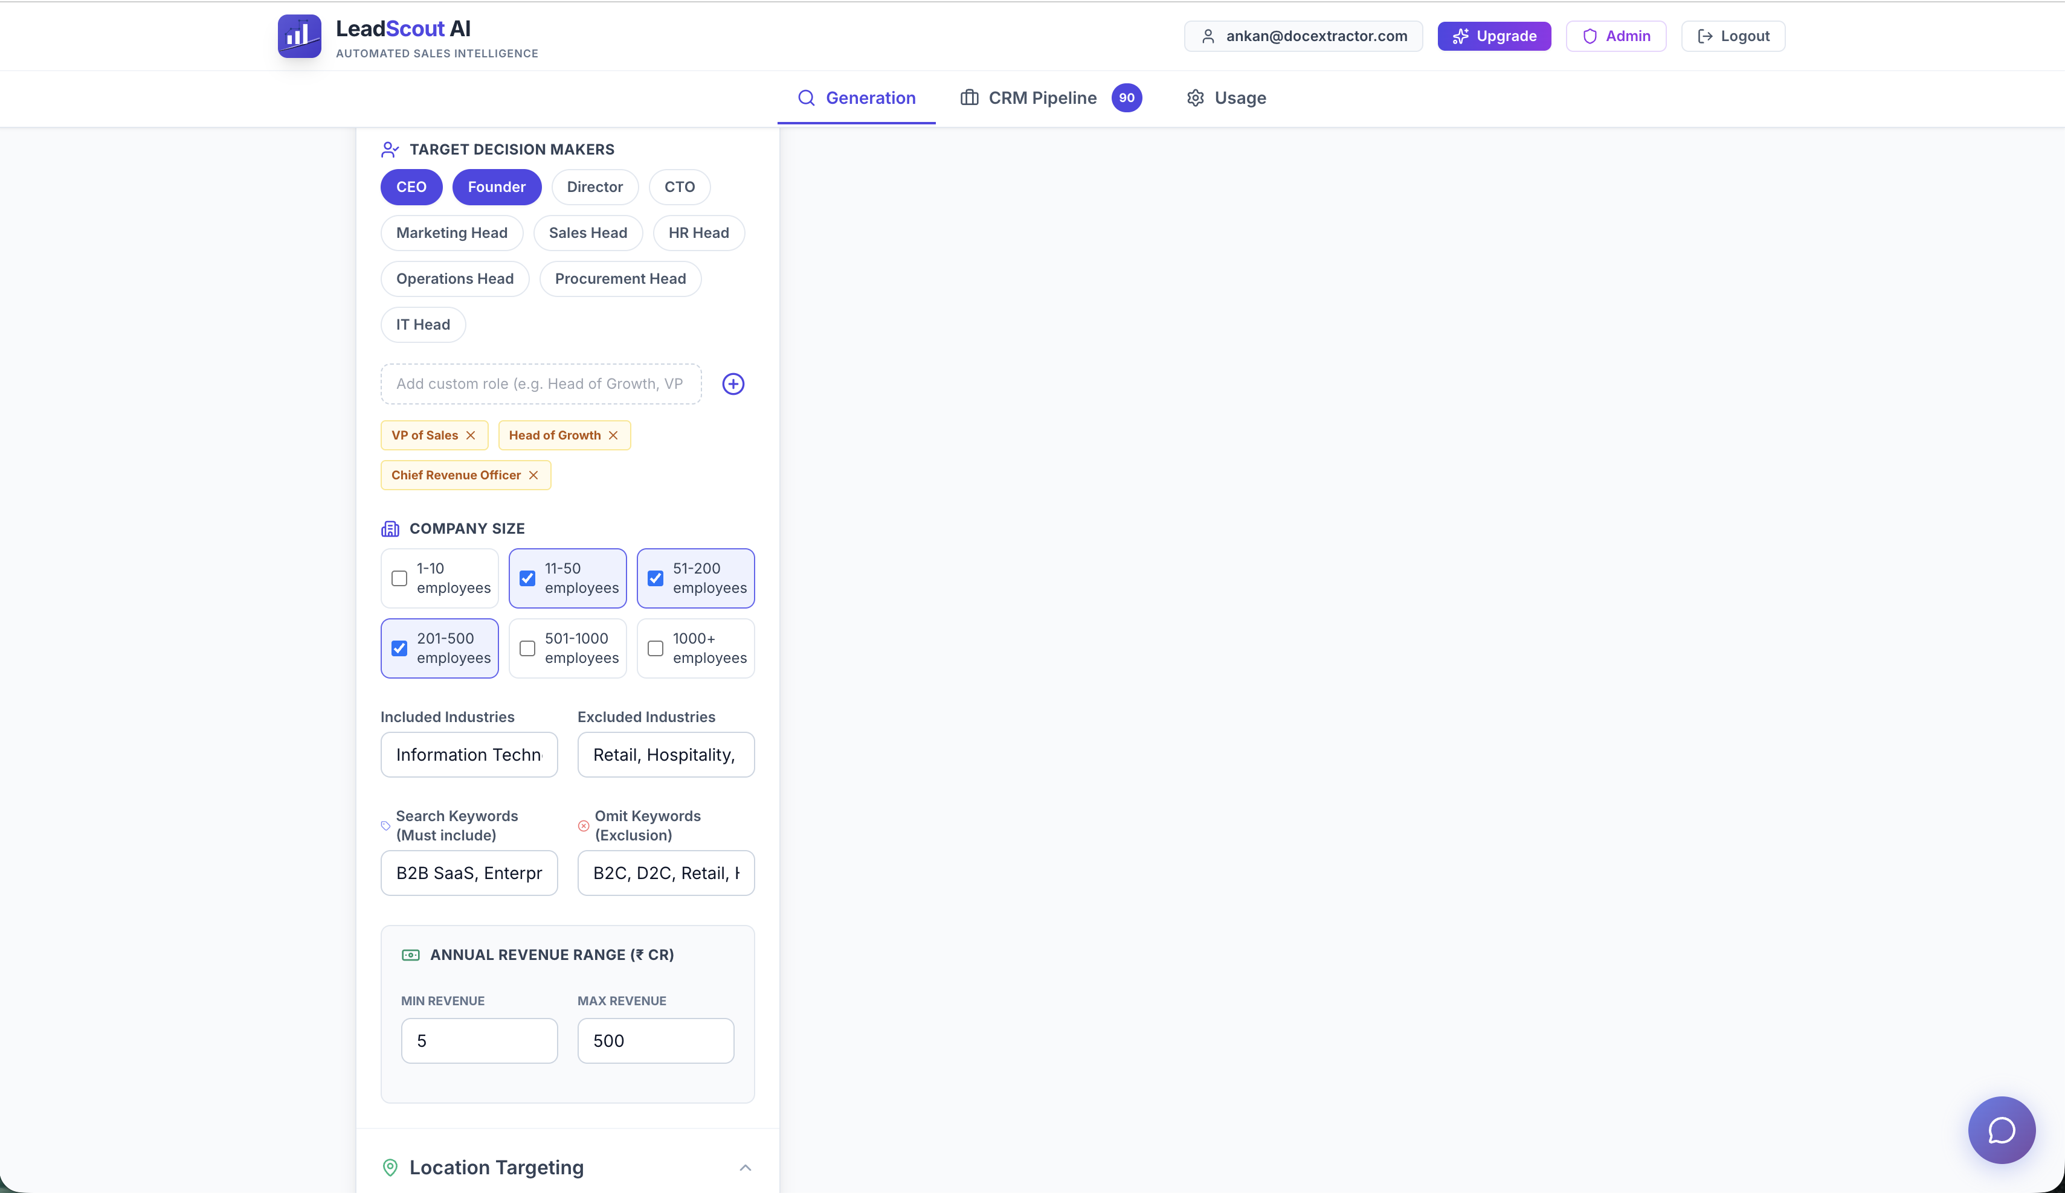This screenshot has width=2065, height=1193.
Task: Remove the Head of Growth role chip
Action: pos(614,435)
